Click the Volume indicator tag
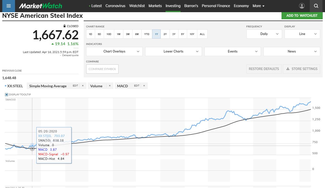The width and height of the screenshot is (325, 188). [x=96, y=86]
